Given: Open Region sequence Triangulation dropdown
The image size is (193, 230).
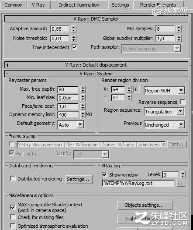Looking at the screenshot, I should click(164, 112).
